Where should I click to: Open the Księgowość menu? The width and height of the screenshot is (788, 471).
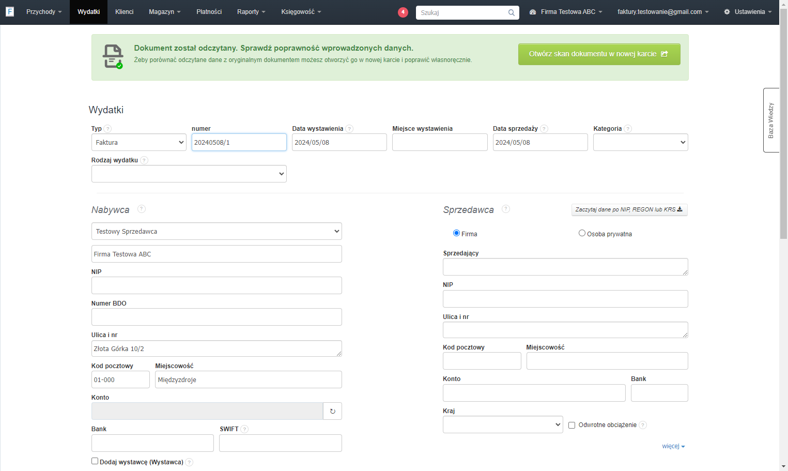pyautogui.click(x=301, y=12)
